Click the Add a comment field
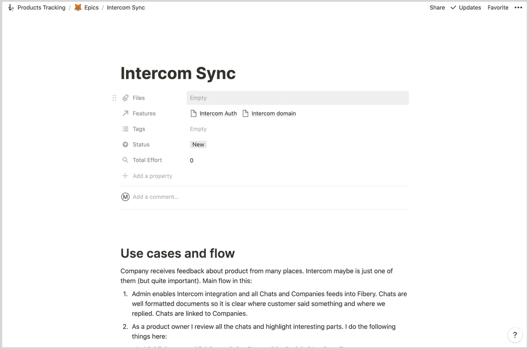 (x=155, y=196)
